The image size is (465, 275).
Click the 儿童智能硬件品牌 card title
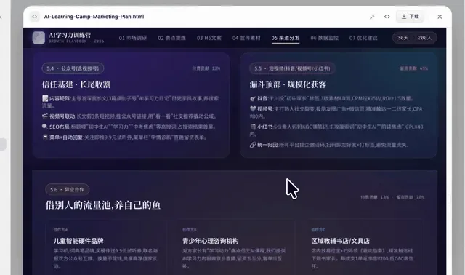click(78, 241)
